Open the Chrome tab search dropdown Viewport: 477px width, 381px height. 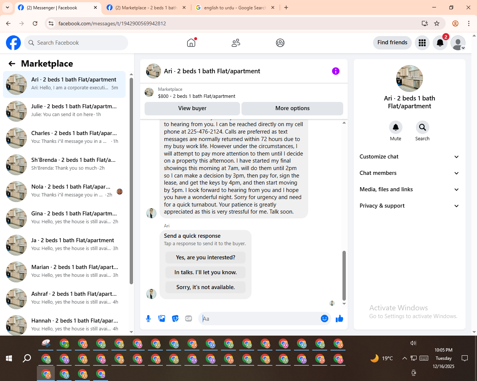pos(7,7)
